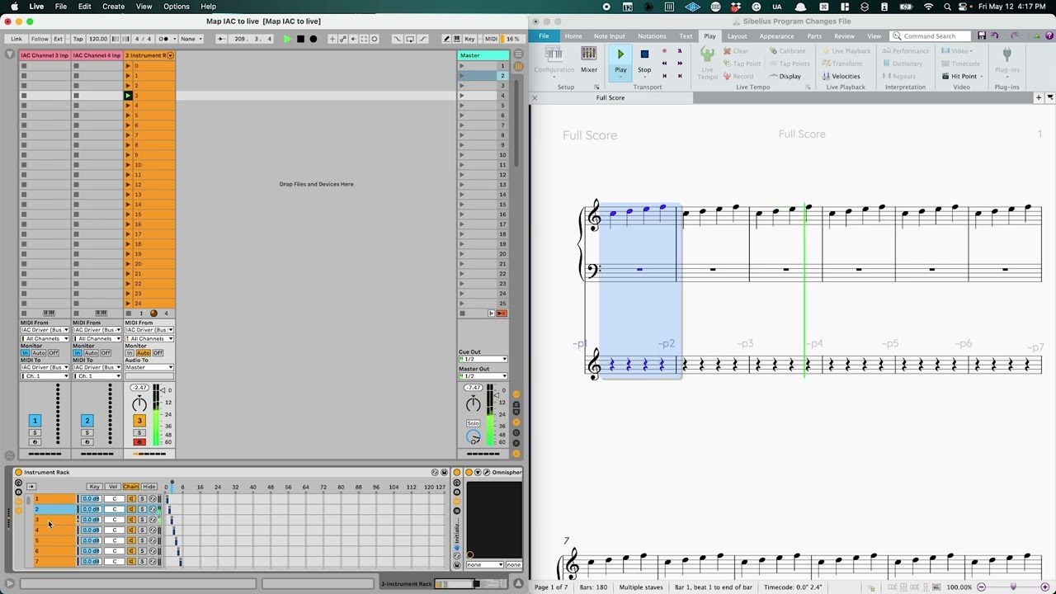Show the rack's Vel zone editor
This screenshot has height=594, width=1056.
113,487
